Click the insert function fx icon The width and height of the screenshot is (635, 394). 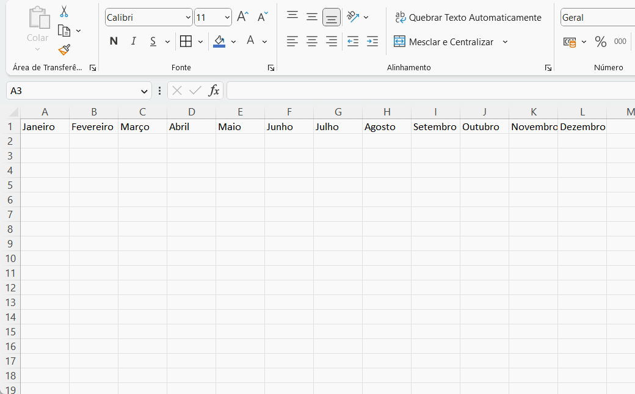pyautogui.click(x=214, y=90)
